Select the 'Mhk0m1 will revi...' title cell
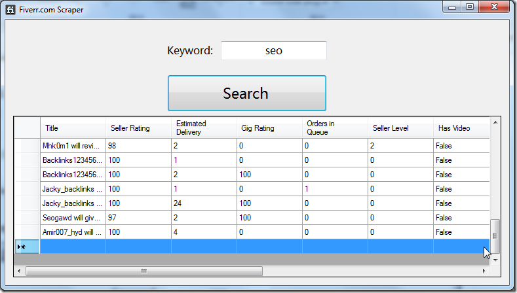The image size is (517, 293). pyautogui.click(x=73, y=145)
